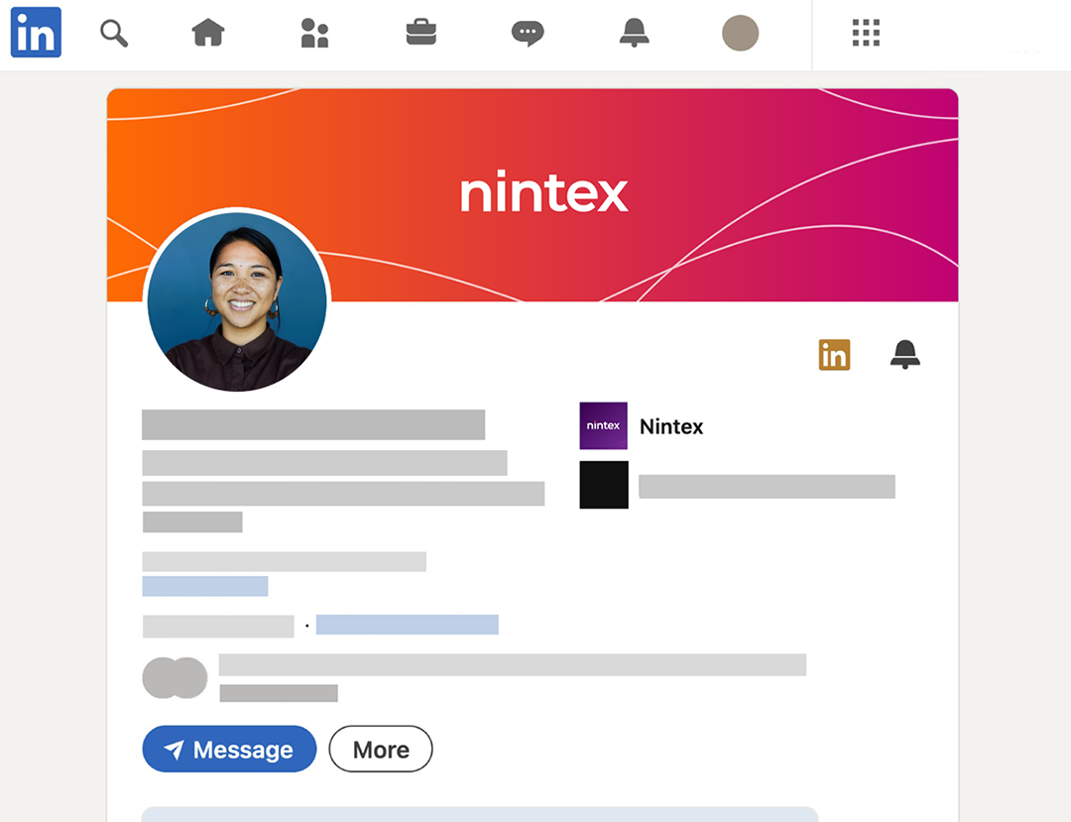The width and height of the screenshot is (1071, 822).
Task: Open the Jobs briefcase icon
Action: pyautogui.click(x=420, y=33)
